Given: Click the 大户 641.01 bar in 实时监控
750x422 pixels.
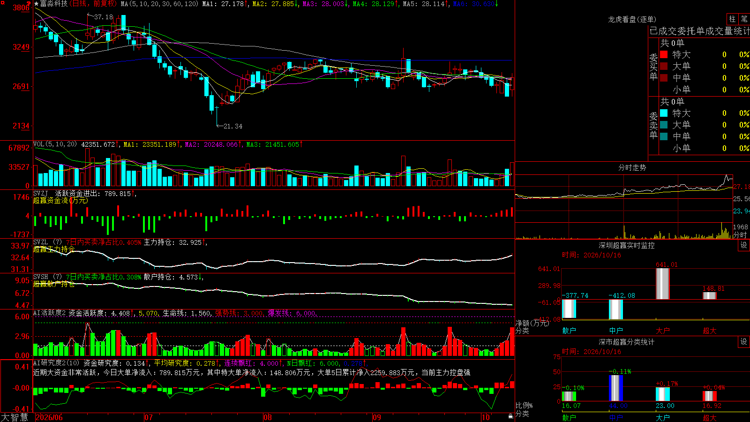Looking at the screenshot, I should pos(662,284).
